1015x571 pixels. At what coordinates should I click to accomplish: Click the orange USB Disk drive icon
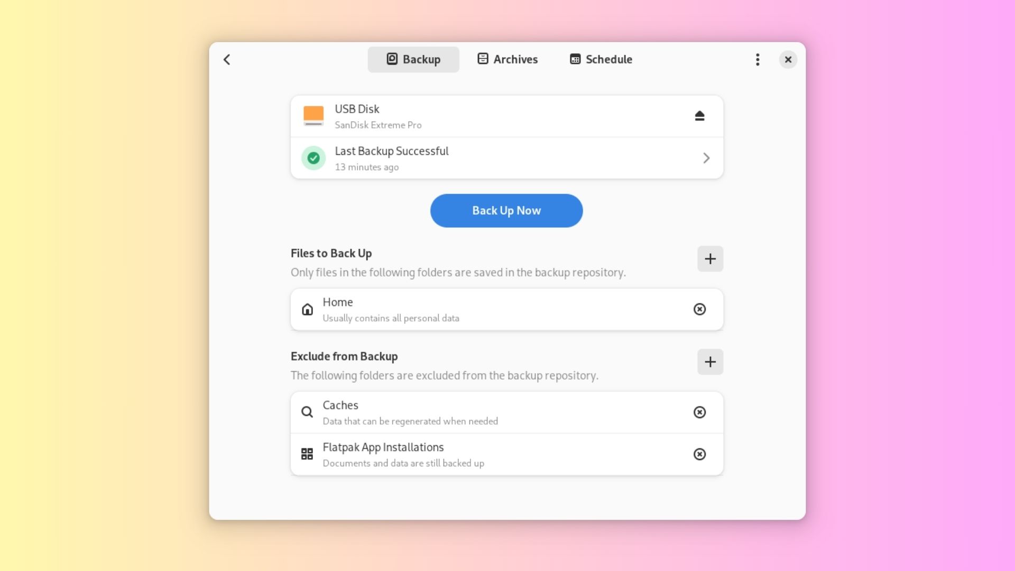[313, 116]
